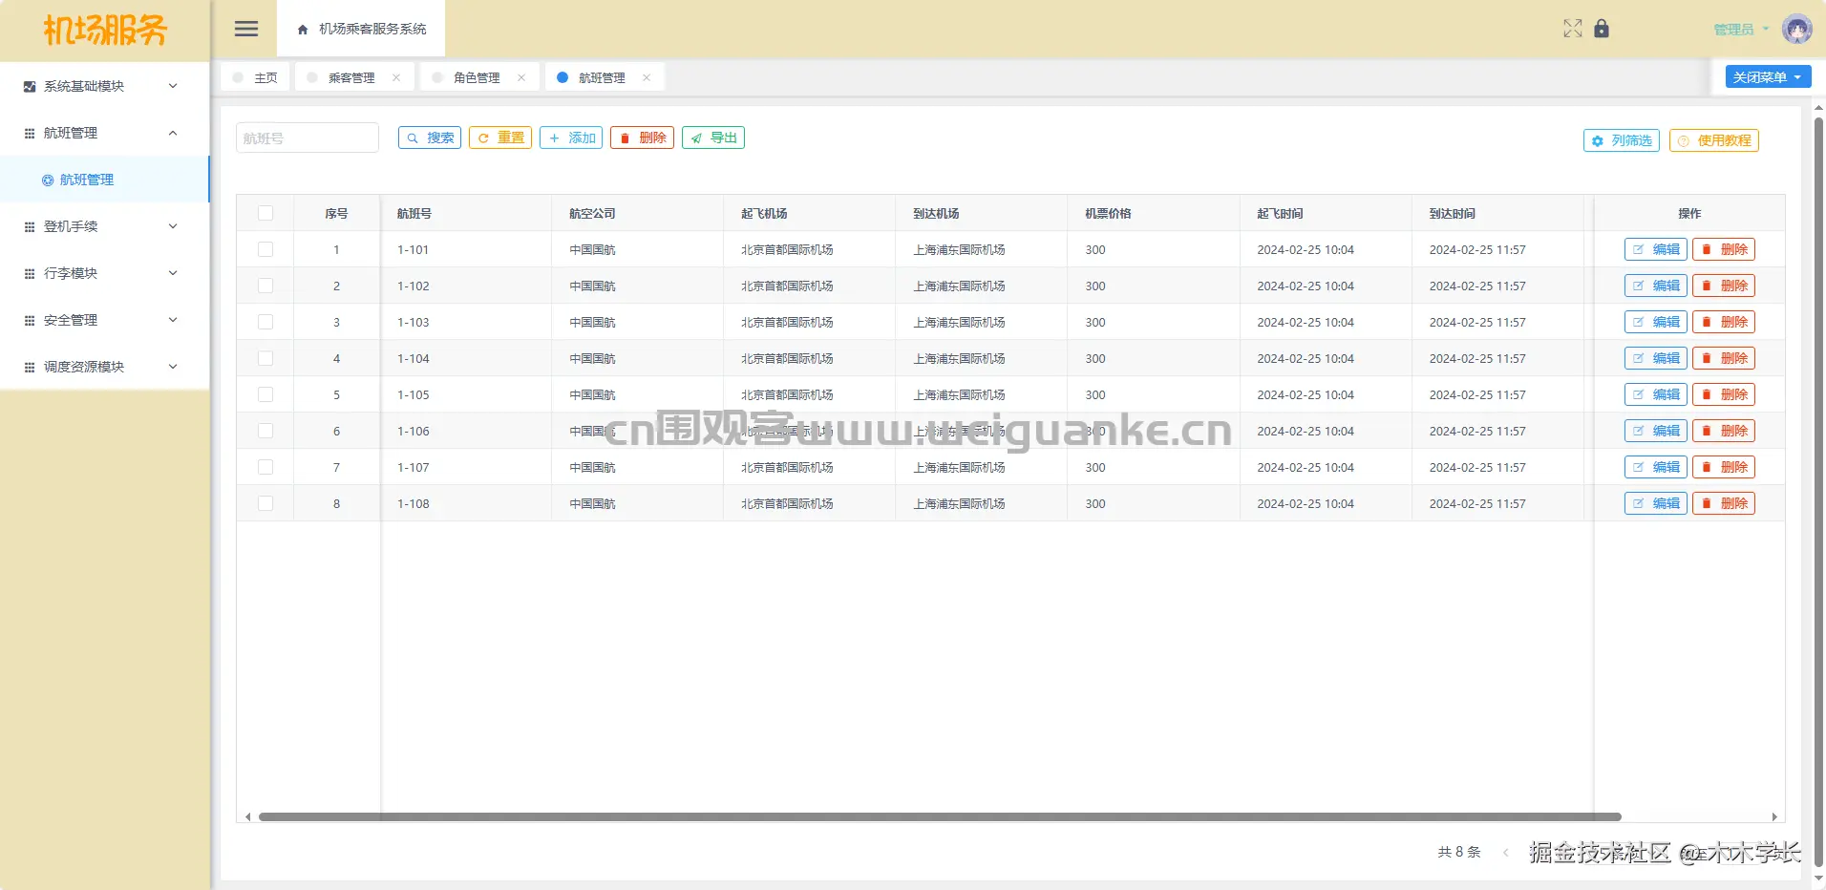Image resolution: width=1826 pixels, height=890 pixels.
Task: Open the 关闭菜单 dropdown
Action: pos(1768,77)
